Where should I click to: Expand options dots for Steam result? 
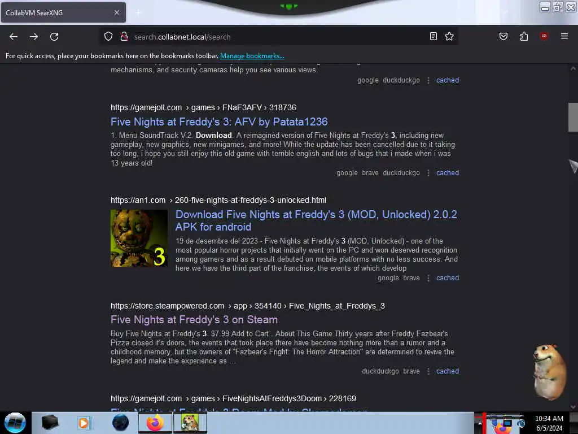pyautogui.click(x=428, y=371)
